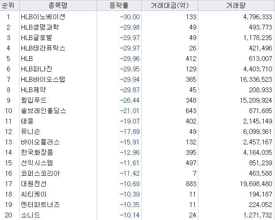275x220 pixels.
Task: Click the volume 4,164,035 cell
Action: [x=258, y=153]
